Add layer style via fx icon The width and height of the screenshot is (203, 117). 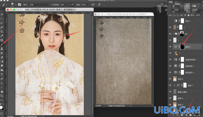coord(177,115)
